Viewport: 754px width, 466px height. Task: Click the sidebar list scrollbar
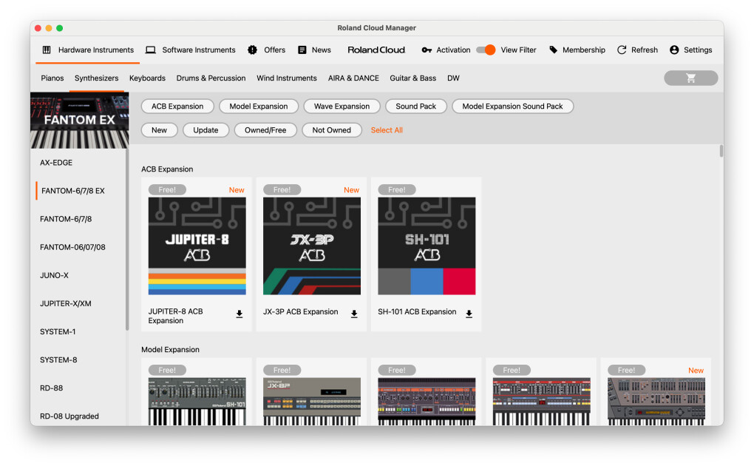tap(127, 240)
